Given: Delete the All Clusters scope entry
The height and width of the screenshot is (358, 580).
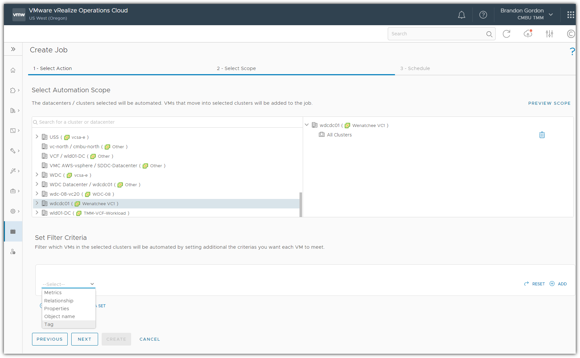Looking at the screenshot, I should coord(542,135).
